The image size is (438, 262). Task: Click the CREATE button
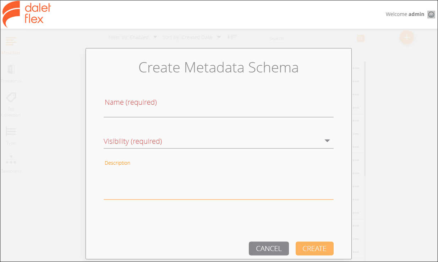(x=314, y=249)
